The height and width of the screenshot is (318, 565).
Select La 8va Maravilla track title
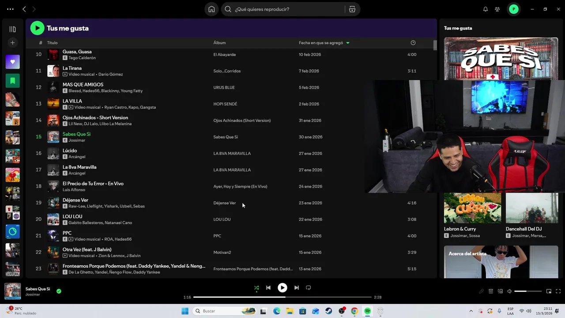(x=79, y=167)
